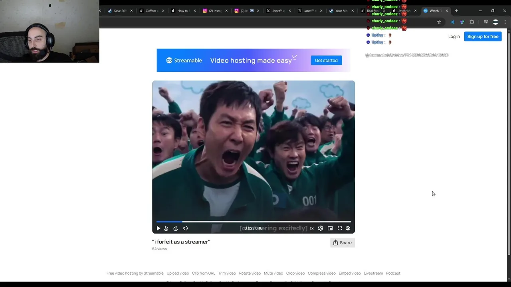Seek on the video progress bar
This screenshot has width=511, height=287.
click(x=254, y=222)
